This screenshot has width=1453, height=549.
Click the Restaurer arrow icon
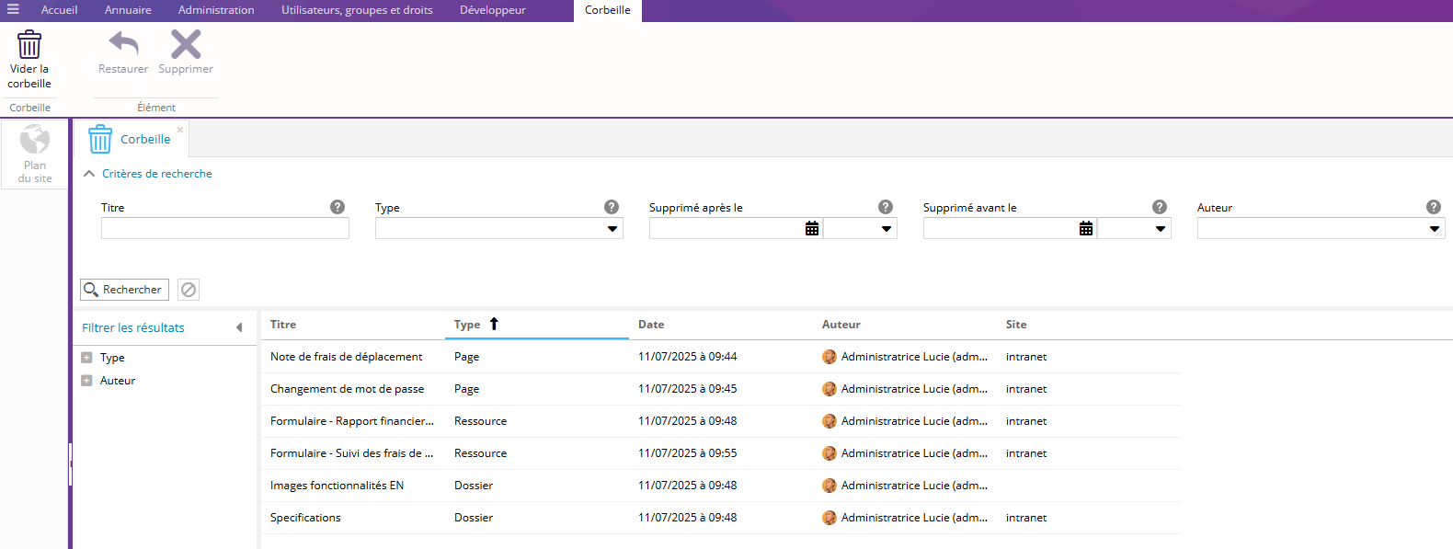[x=123, y=44]
